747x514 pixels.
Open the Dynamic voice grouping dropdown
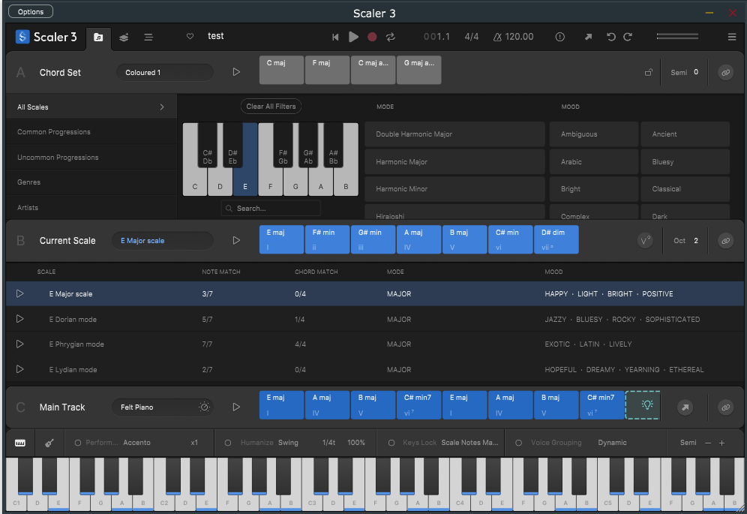612,443
